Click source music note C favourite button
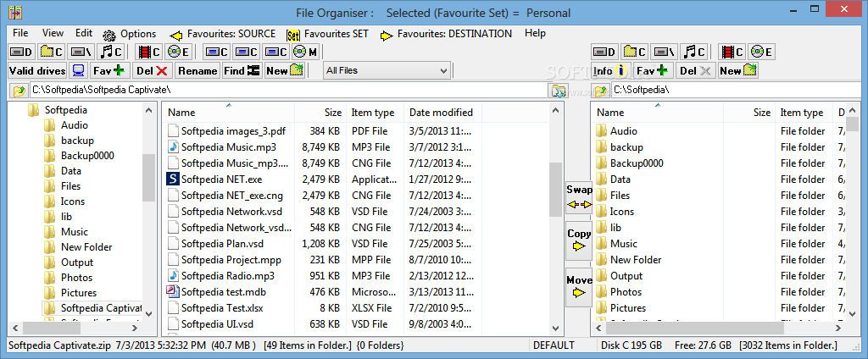This screenshot has width=868, height=359. click(111, 52)
